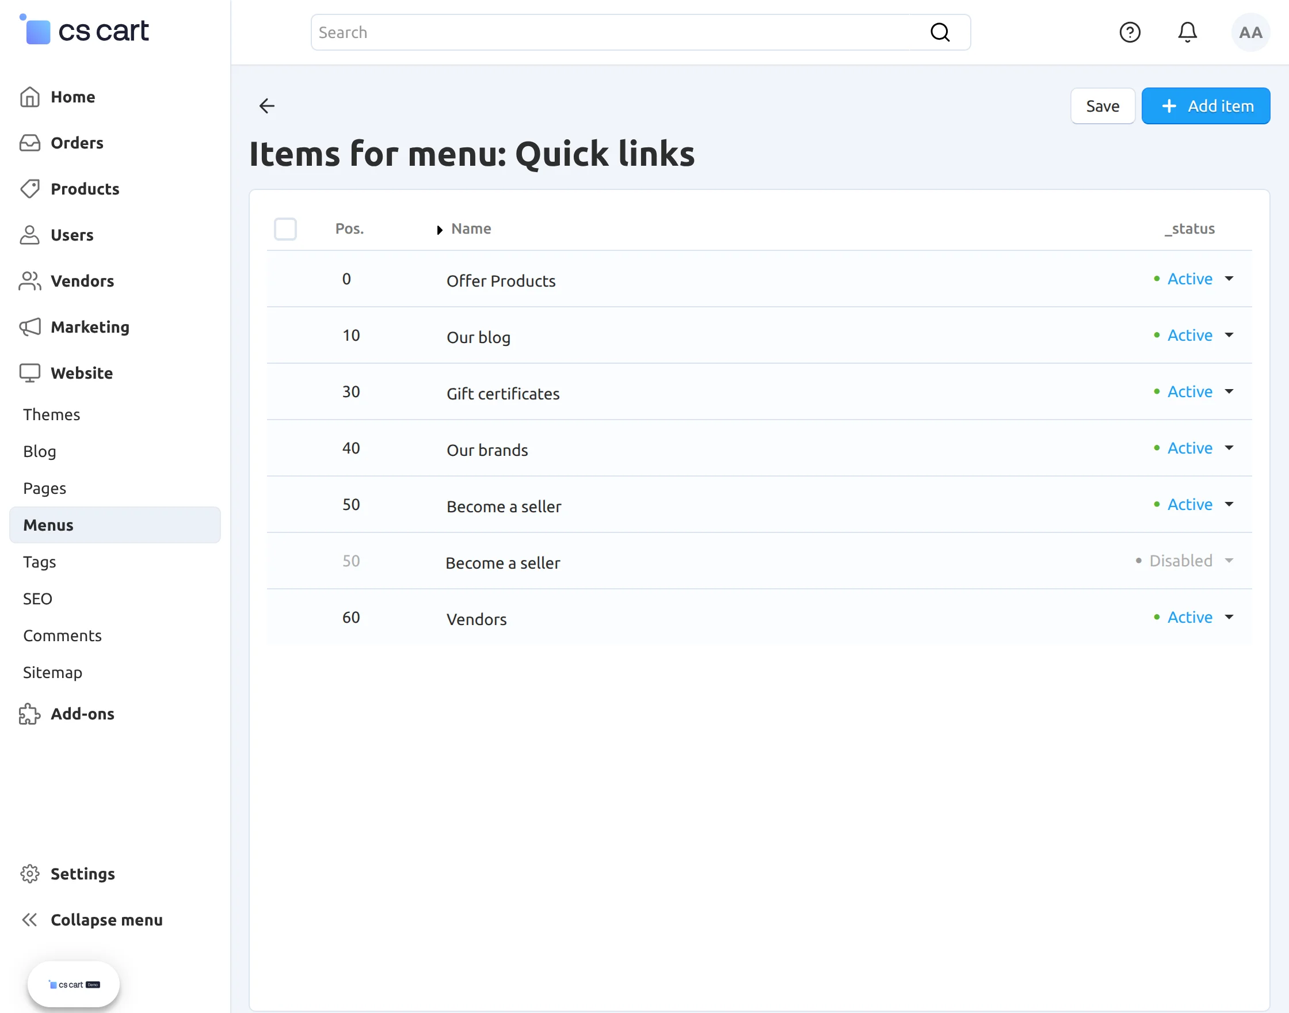This screenshot has width=1289, height=1013.
Task: Open the SEO sidebar item
Action: [37, 599]
